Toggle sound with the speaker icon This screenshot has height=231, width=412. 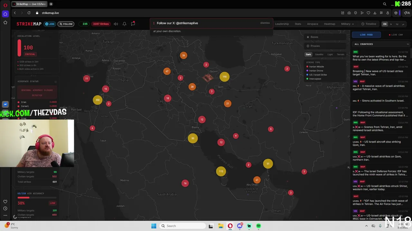pyautogui.click(x=116, y=24)
